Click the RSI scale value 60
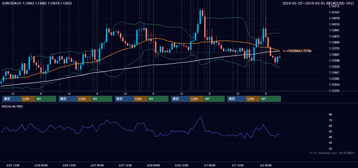This screenshot has width=358, height=168. click(331, 126)
